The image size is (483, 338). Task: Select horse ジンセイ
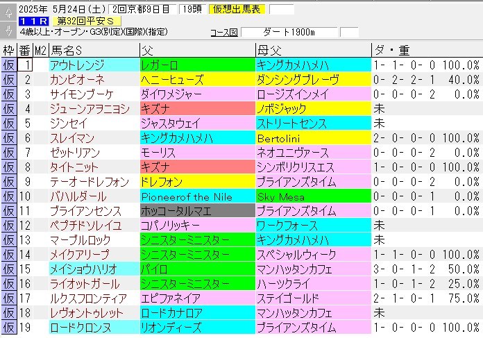(x=94, y=124)
